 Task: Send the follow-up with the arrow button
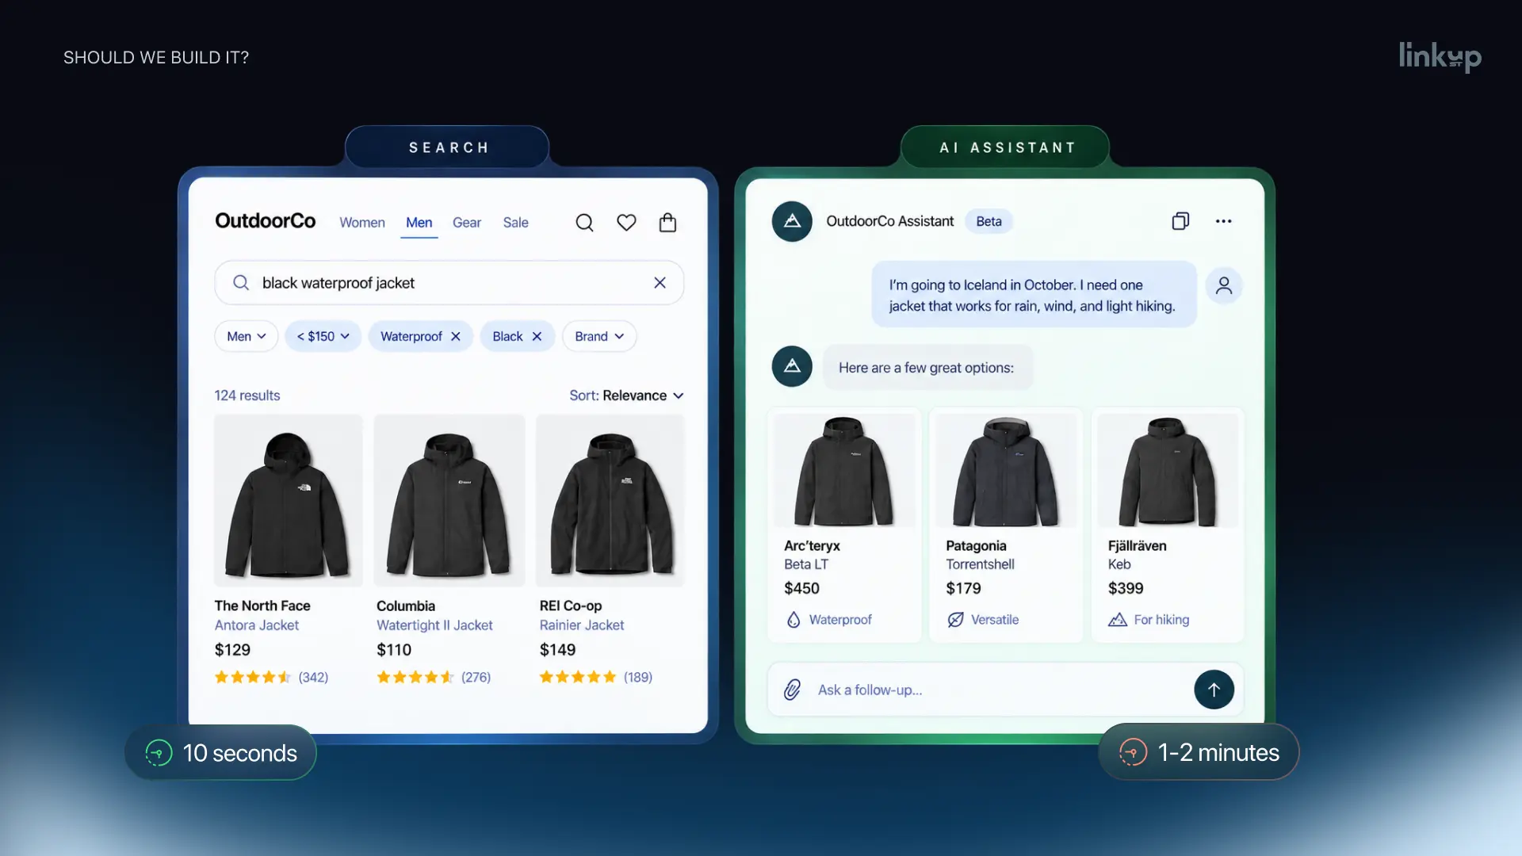click(x=1214, y=690)
